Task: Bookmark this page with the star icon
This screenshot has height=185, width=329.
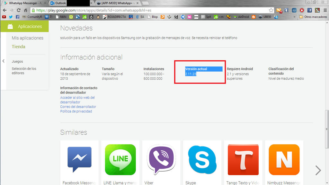Action: [271, 10]
